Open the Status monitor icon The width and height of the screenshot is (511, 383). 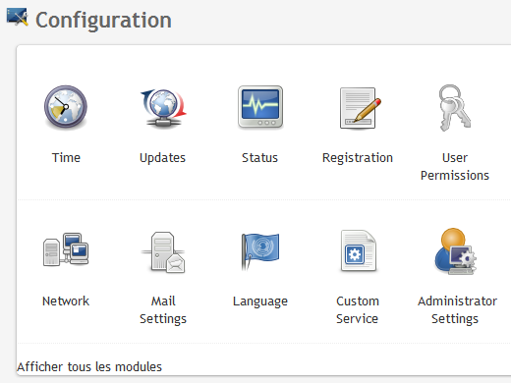[260, 107]
